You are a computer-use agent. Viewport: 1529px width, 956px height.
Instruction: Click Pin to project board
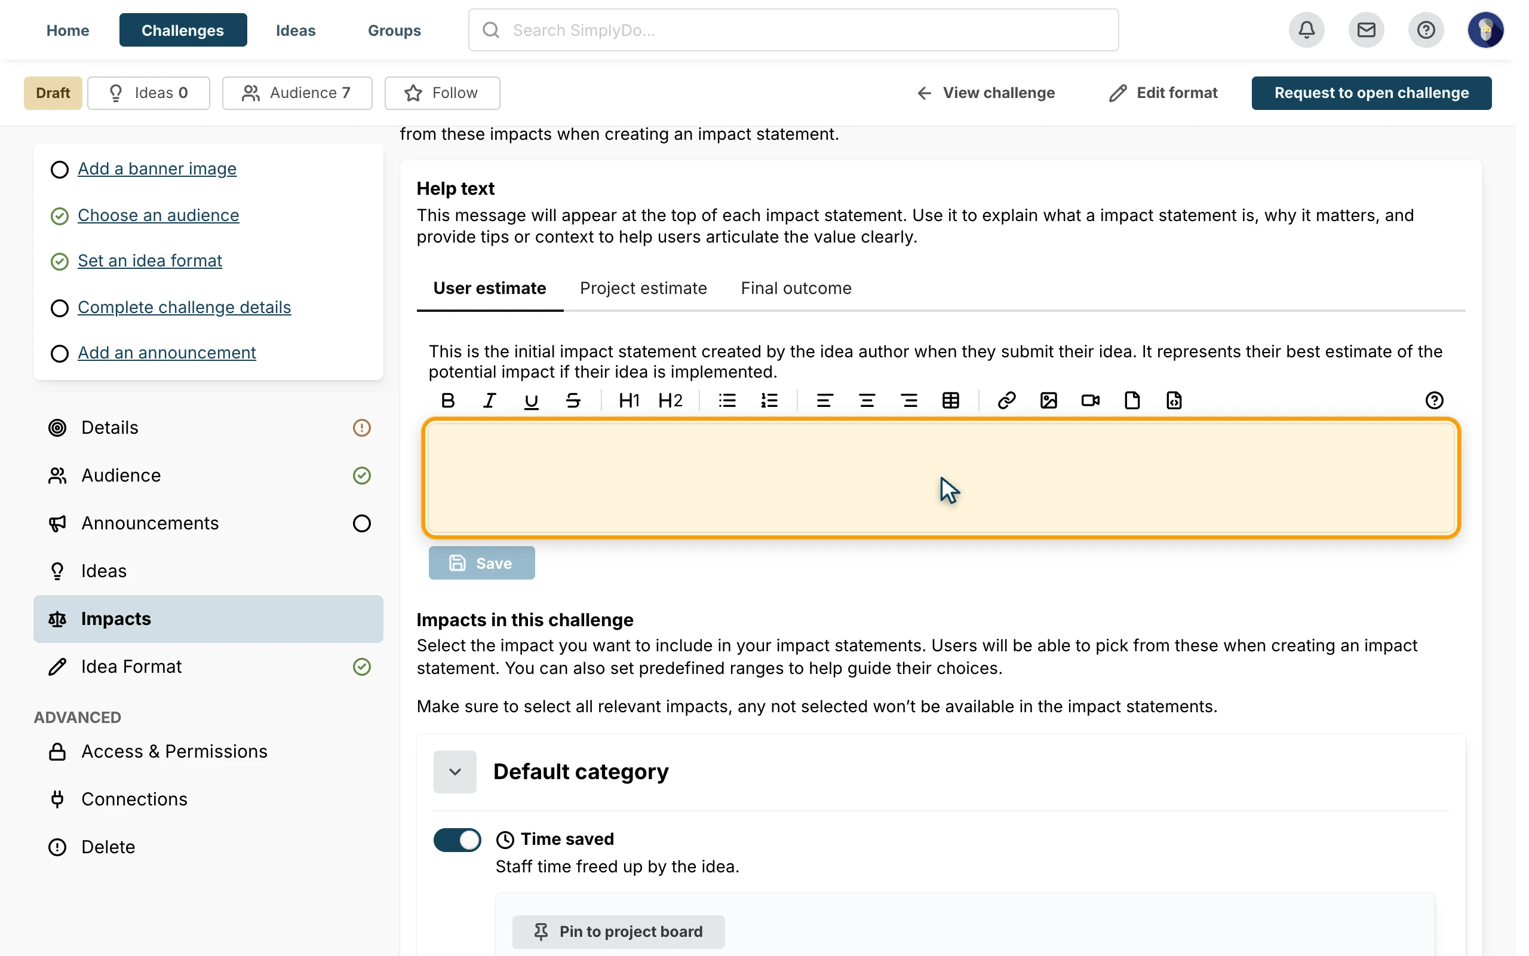click(x=619, y=932)
